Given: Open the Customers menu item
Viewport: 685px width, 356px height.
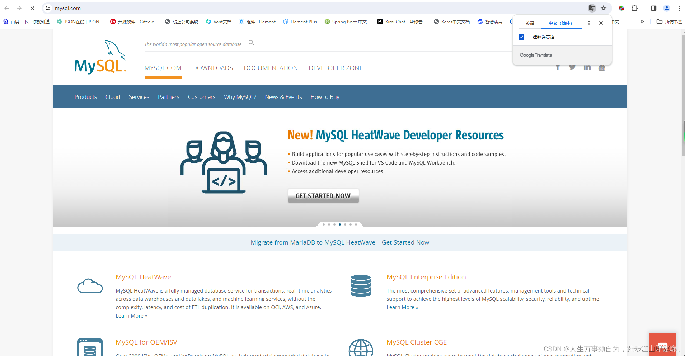Looking at the screenshot, I should [x=202, y=97].
